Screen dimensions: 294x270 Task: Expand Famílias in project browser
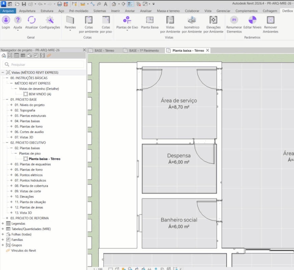tap(3, 240)
